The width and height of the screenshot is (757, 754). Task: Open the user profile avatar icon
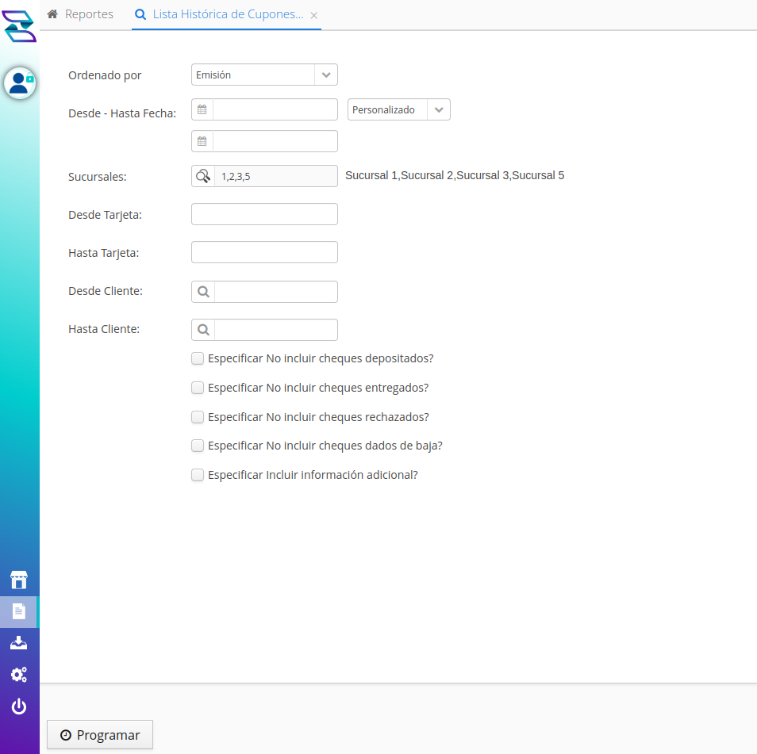(x=20, y=83)
